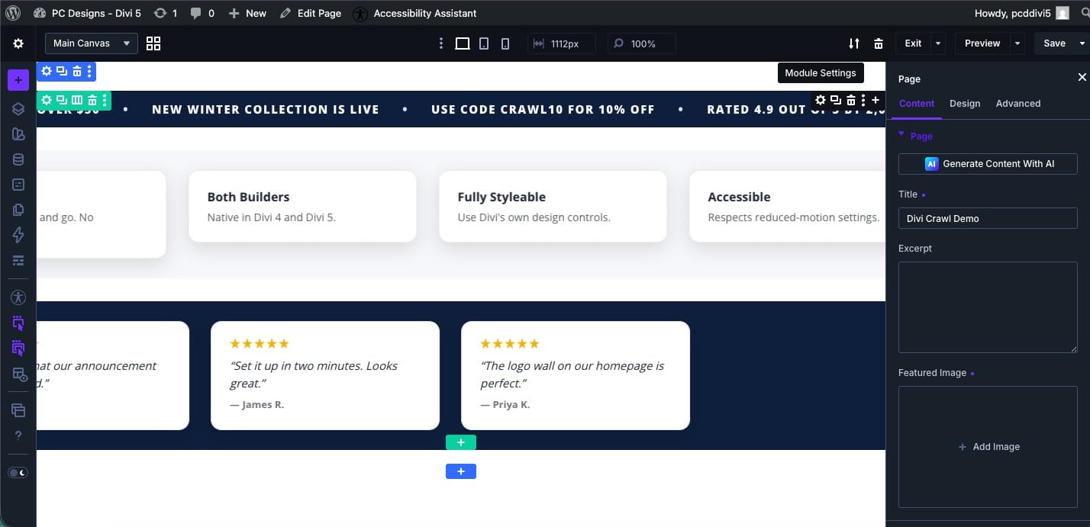Close the Page settings panel

pos(1082,77)
